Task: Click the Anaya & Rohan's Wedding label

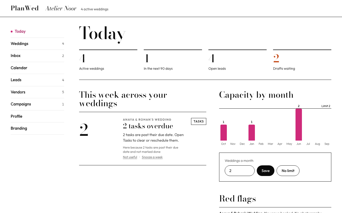Action: tap(147, 120)
